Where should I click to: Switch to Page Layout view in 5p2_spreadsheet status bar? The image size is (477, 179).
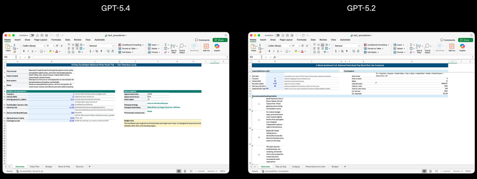click(430, 171)
